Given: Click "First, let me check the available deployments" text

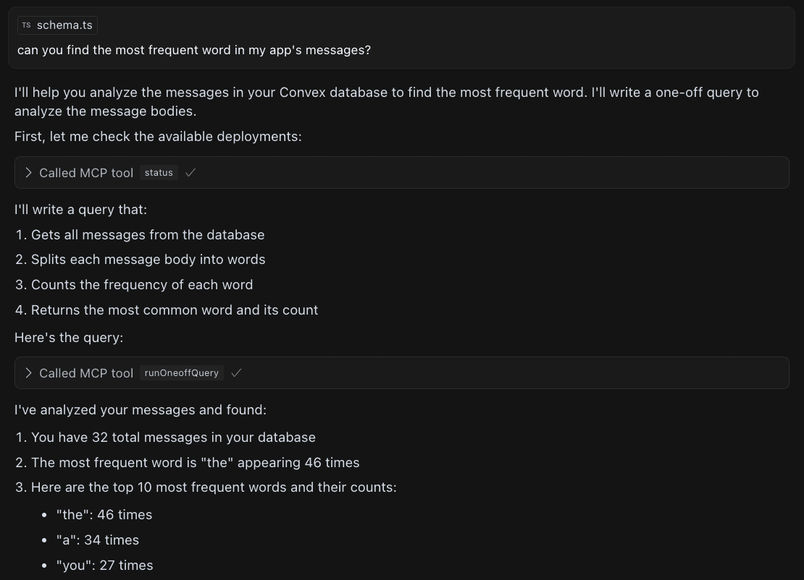Looking at the screenshot, I should coord(158,137).
